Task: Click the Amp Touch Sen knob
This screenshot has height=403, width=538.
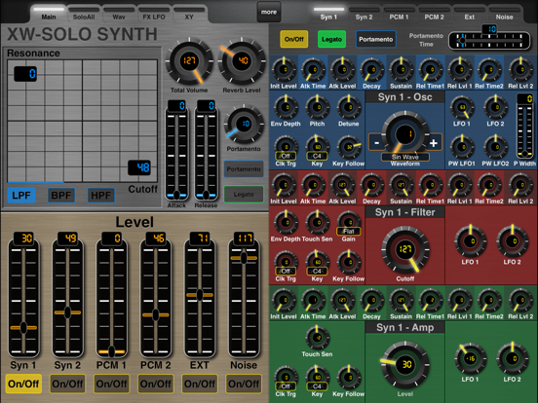Action: coord(317,338)
